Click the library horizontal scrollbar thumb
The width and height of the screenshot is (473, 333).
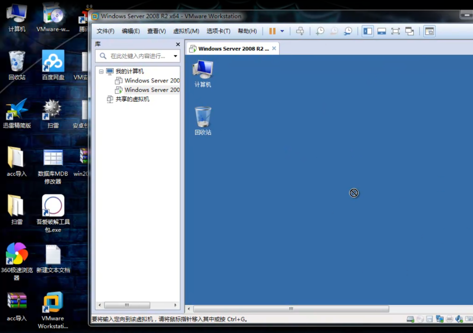coord(127,305)
